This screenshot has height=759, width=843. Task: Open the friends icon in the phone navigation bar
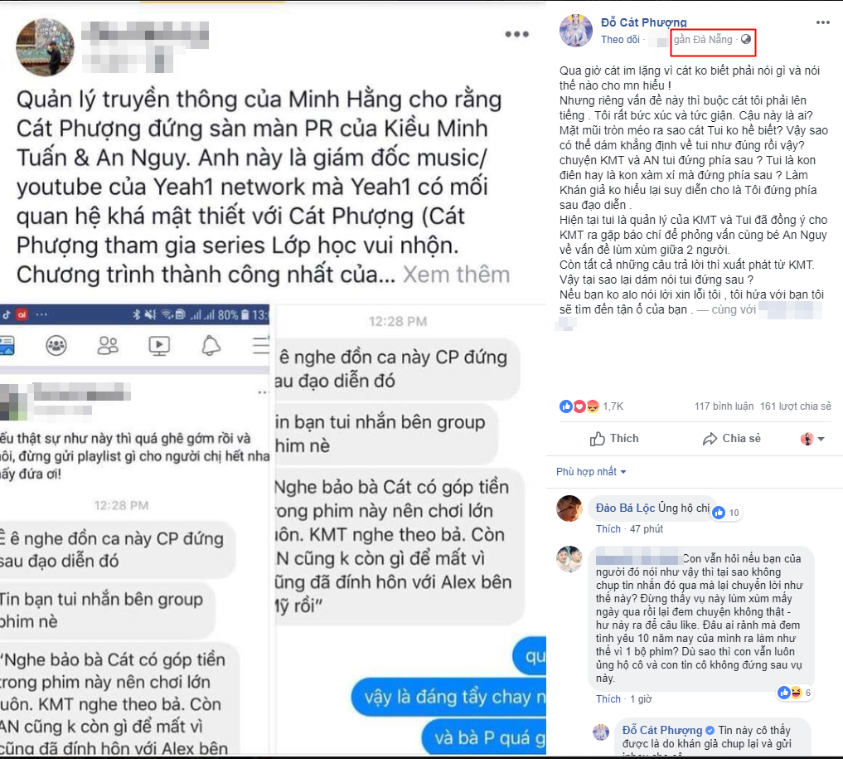click(x=108, y=345)
